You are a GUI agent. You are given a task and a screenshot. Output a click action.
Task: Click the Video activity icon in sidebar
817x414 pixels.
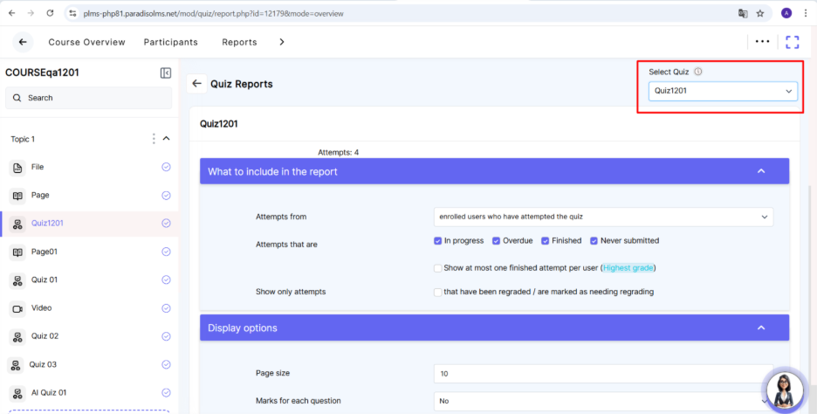coord(17,308)
